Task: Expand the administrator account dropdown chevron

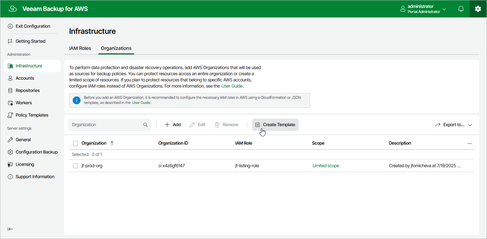Action: click(444, 9)
